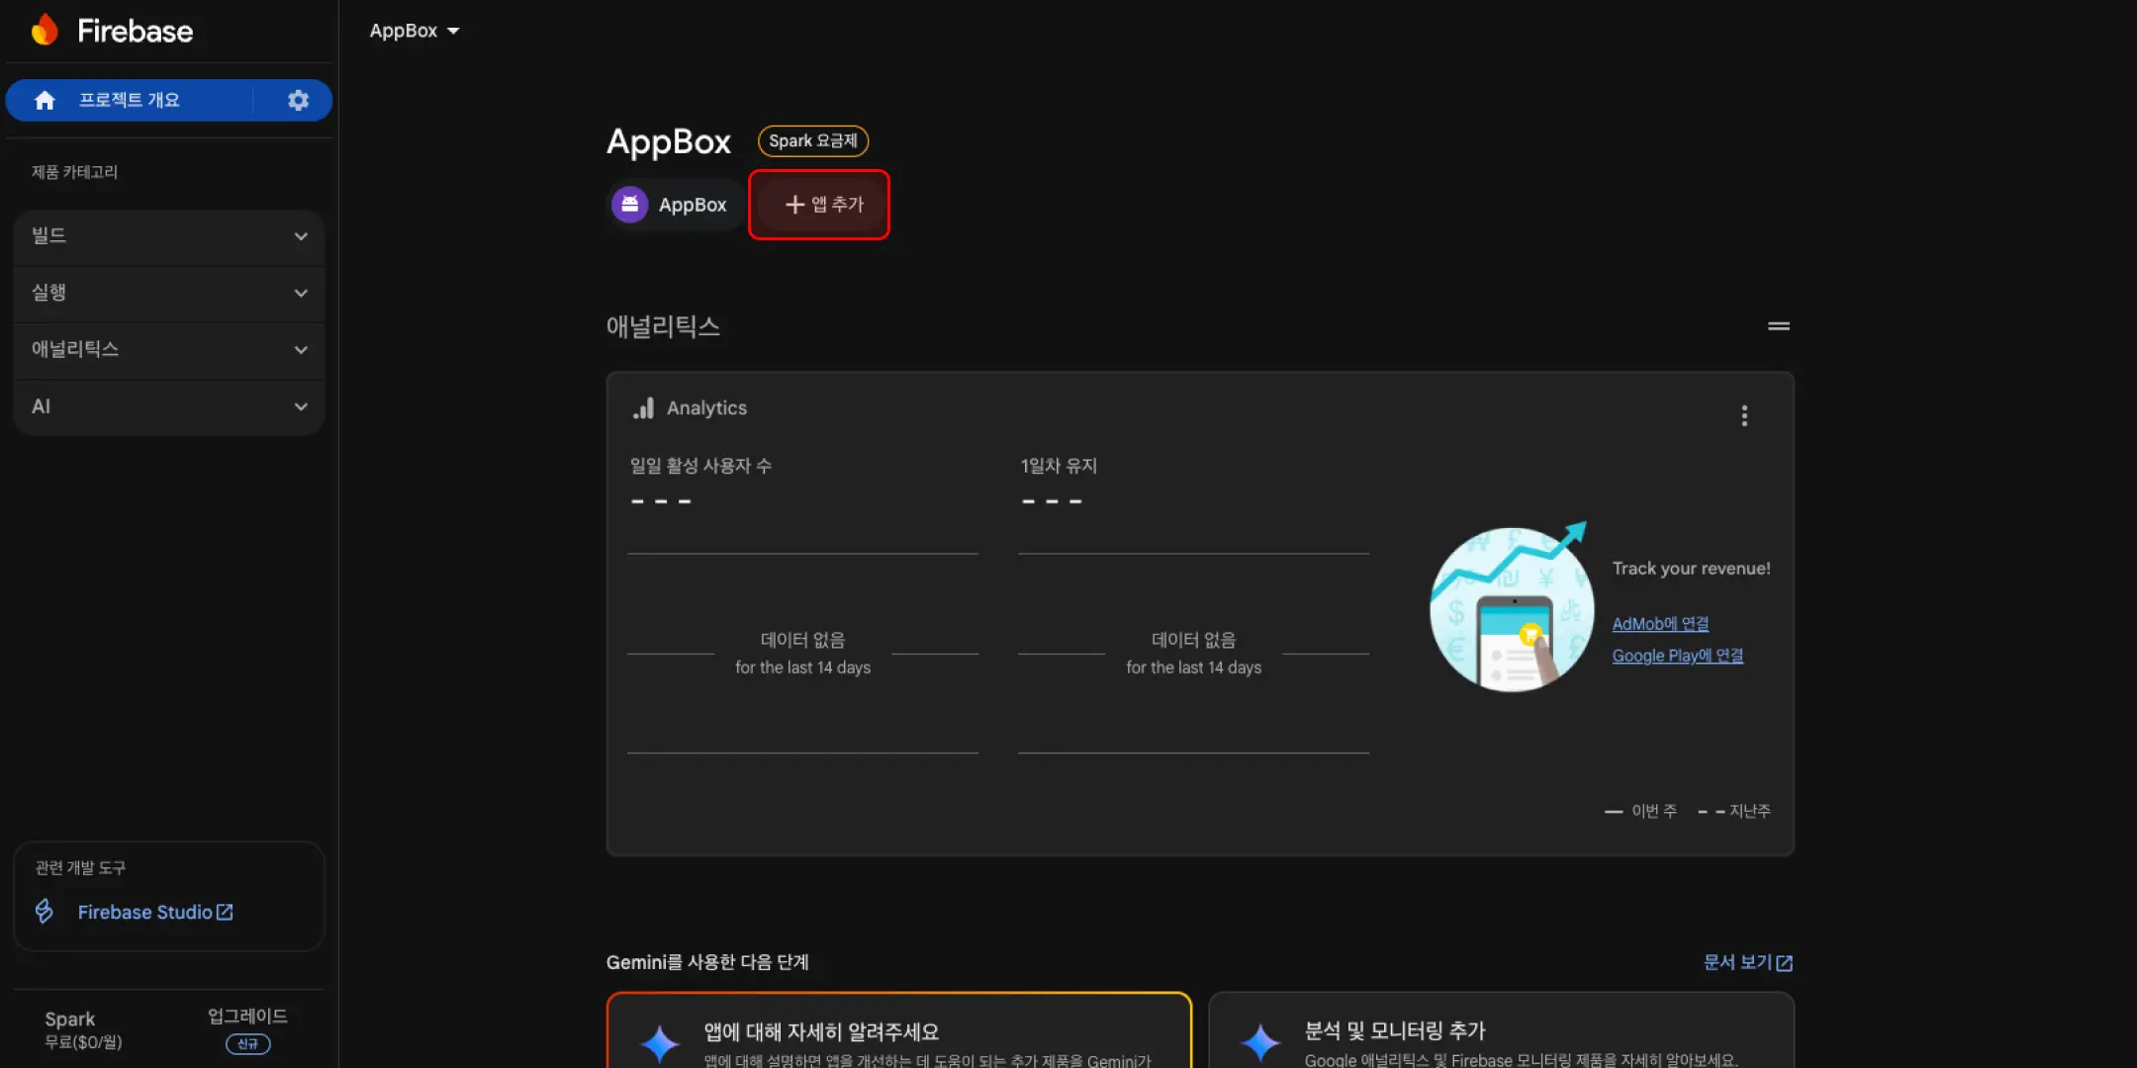The height and width of the screenshot is (1068, 2137).
Task: Click the AppBox Android app icon
Action: [629, 205]
